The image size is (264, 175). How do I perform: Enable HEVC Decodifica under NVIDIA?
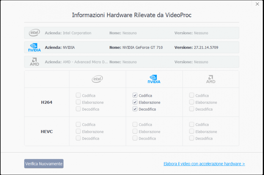[x=135, y=138]
